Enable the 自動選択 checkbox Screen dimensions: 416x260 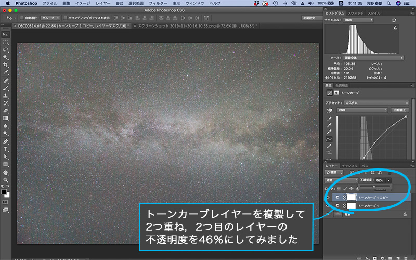click(x=22, y=18)
